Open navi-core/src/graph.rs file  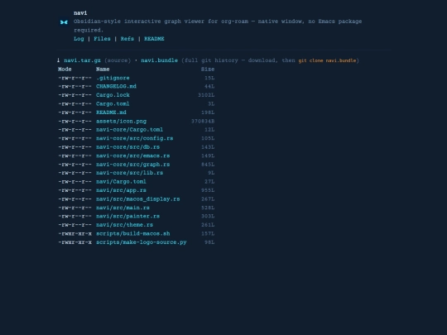point(132,165)
